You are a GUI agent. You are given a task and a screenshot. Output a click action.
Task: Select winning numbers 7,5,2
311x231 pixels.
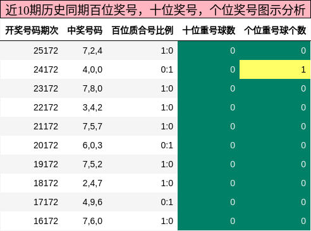pos(92,165)
